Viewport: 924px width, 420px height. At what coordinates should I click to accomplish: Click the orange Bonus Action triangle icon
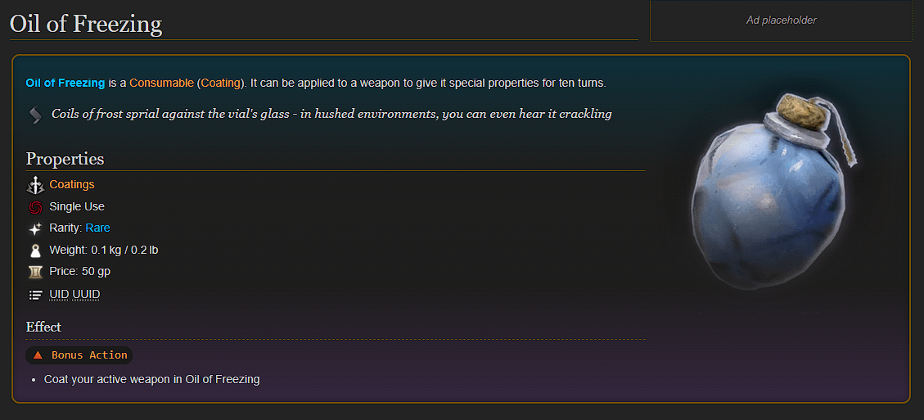coord(38,355)
